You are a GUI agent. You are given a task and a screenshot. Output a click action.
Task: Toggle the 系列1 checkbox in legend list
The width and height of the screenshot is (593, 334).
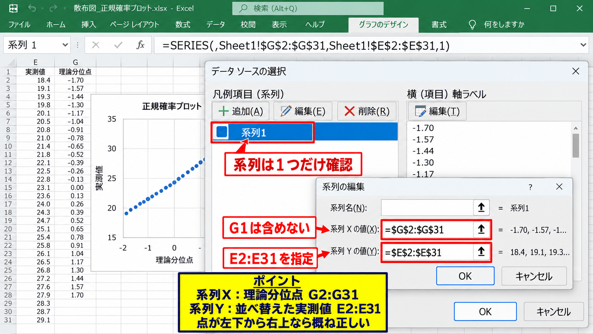(222, 132)
